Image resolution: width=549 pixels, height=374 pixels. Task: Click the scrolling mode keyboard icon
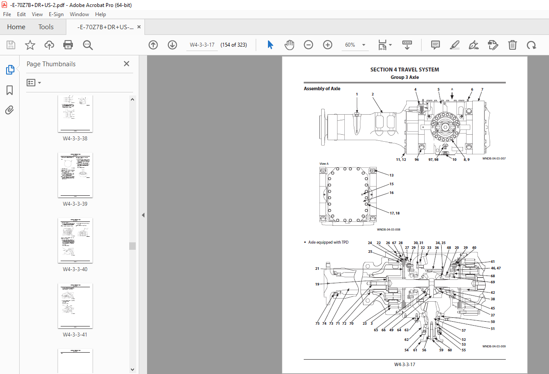tap(407, 45)
